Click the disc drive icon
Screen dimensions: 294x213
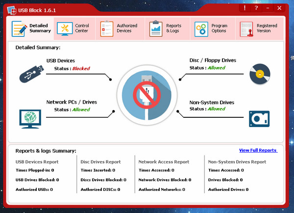[x=260, y=74]
